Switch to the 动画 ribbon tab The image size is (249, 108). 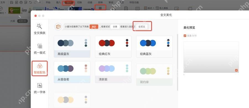pyautogui.click(x=90, y=2)
